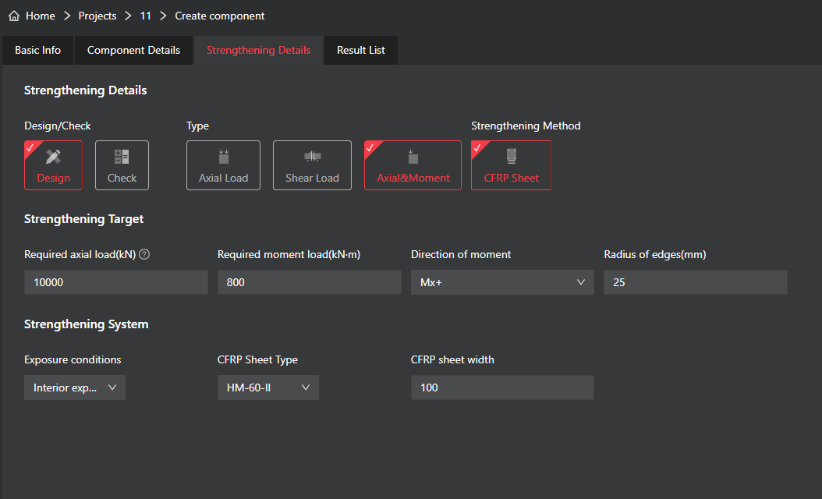Select the Check calculator icon

click(122, 157)
